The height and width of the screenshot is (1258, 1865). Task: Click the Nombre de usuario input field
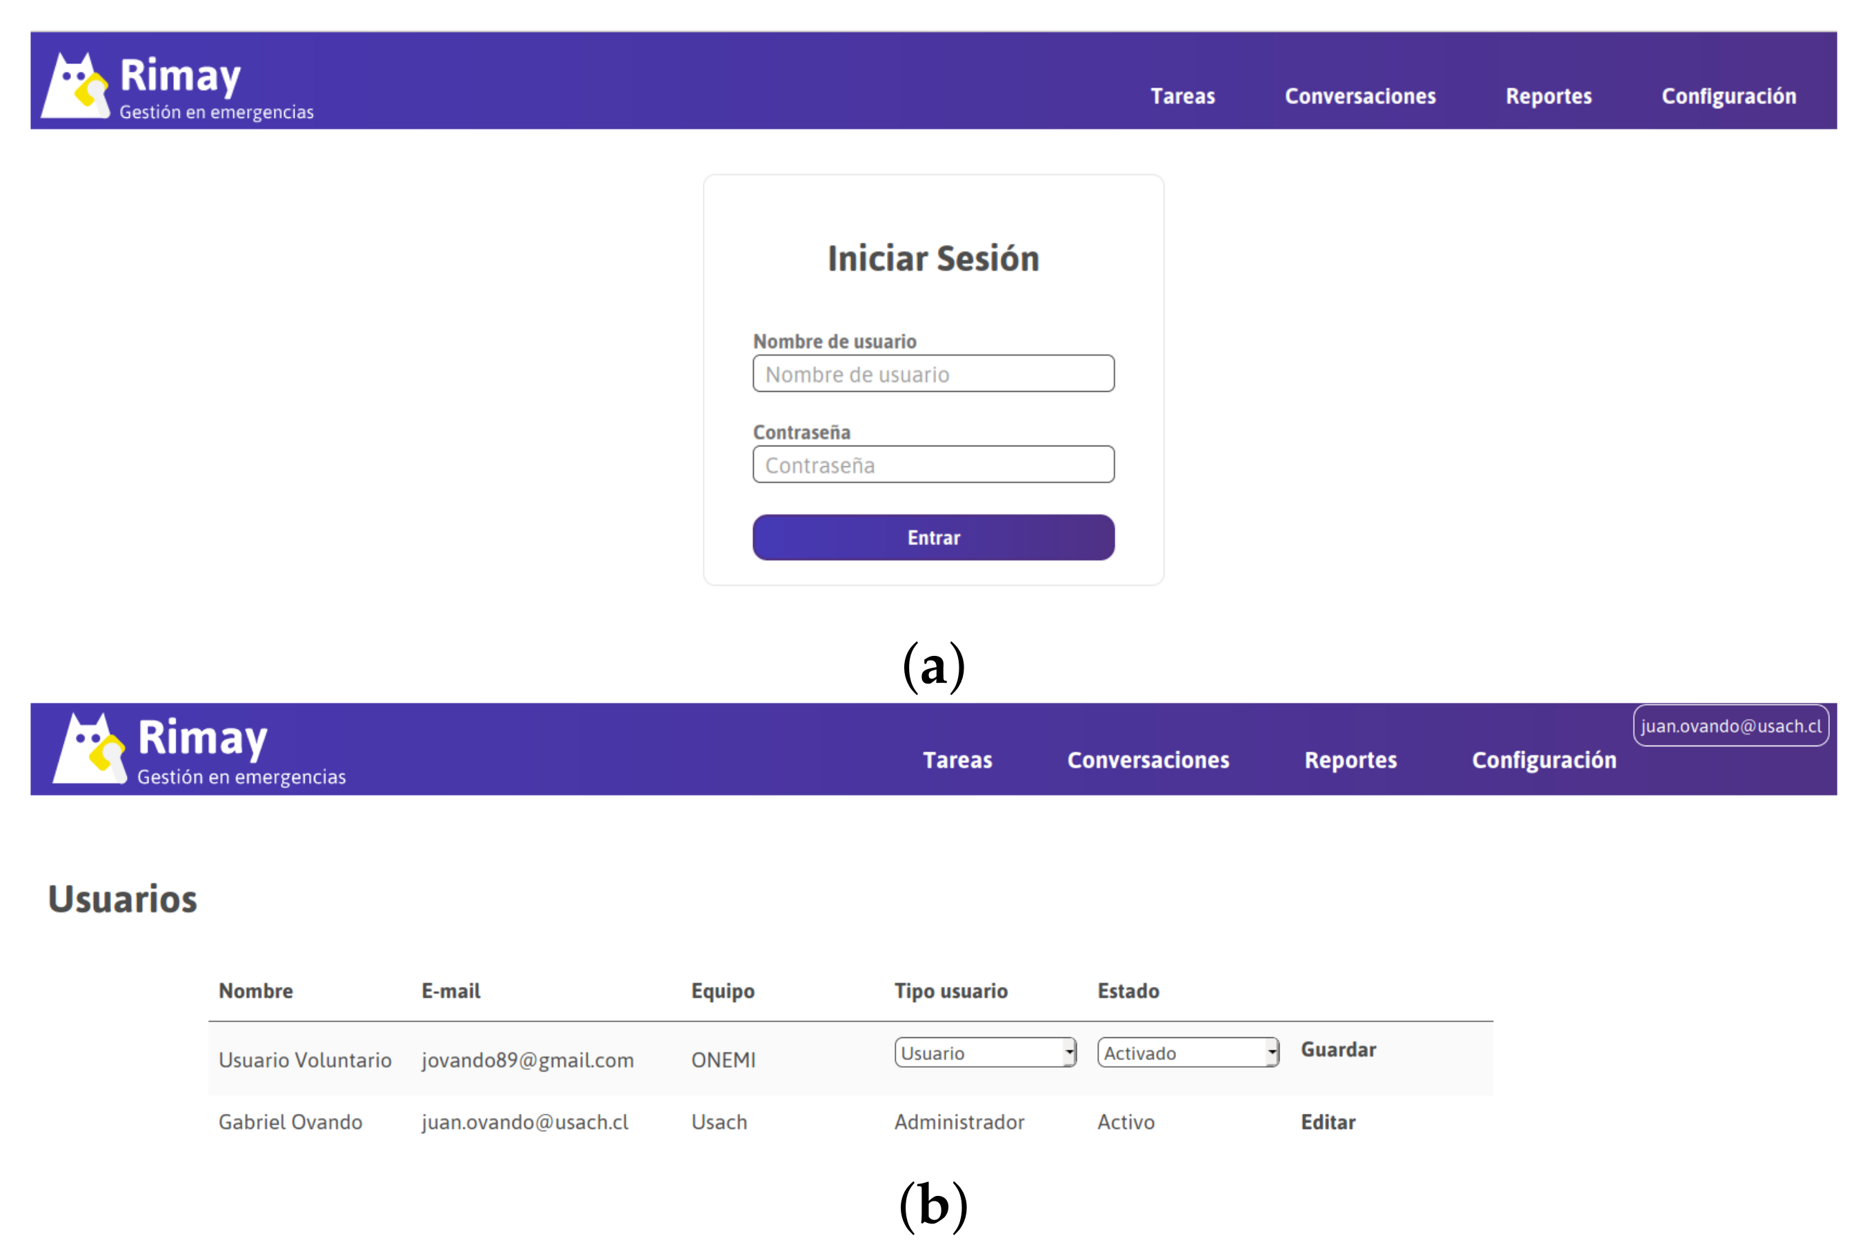point(933,374)
